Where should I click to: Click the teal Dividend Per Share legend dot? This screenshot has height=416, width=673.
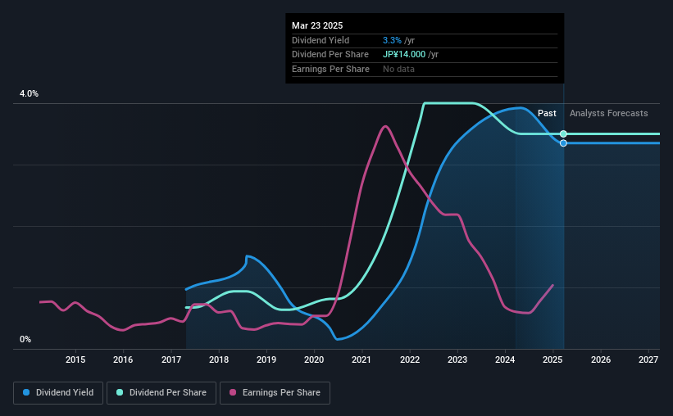[120, 392]
